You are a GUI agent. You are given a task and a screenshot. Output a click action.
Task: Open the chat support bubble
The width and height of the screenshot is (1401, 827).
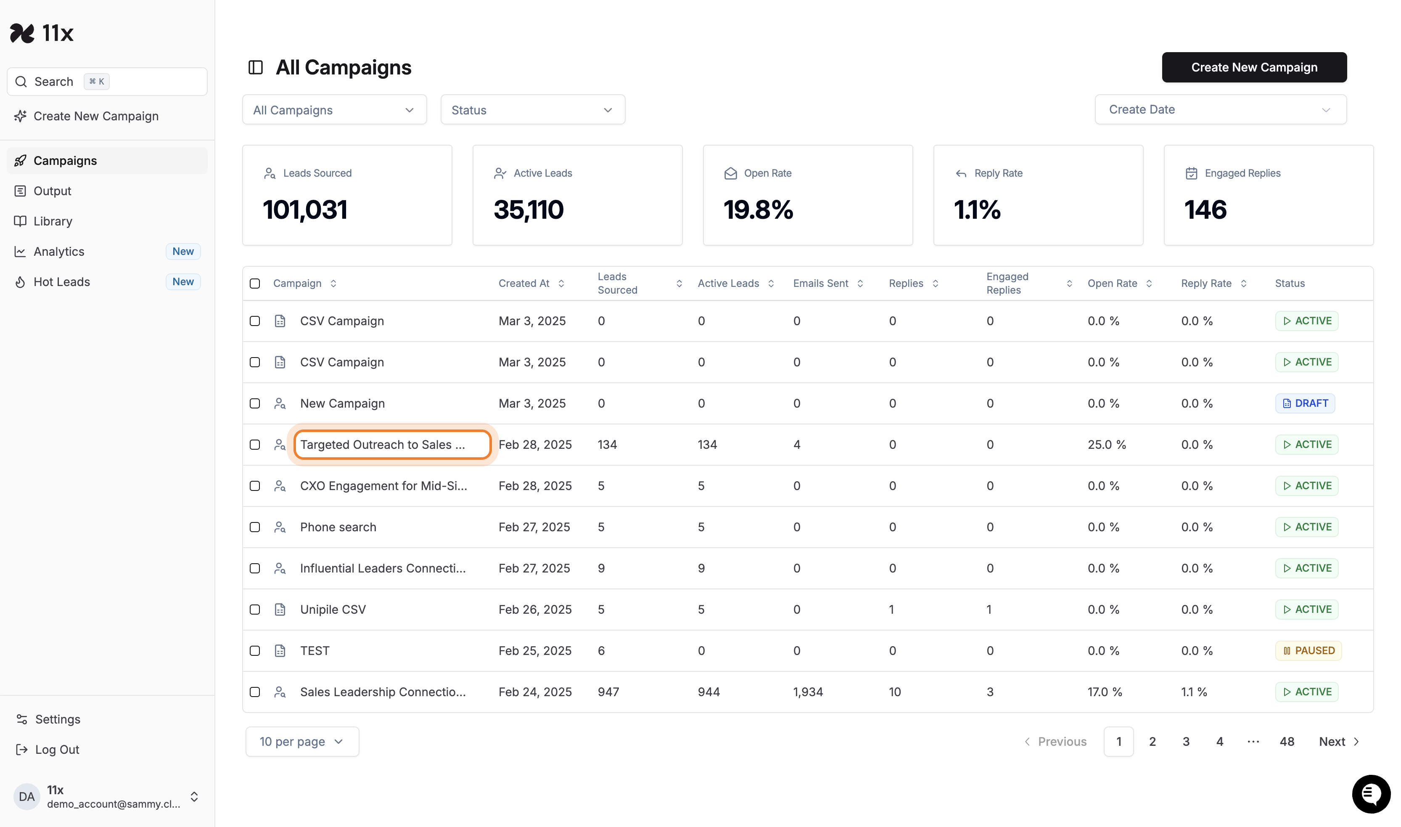(x=1371, y=794)
